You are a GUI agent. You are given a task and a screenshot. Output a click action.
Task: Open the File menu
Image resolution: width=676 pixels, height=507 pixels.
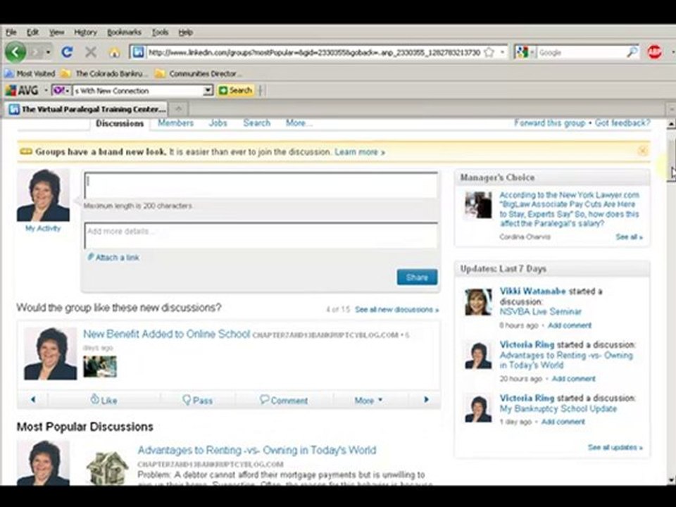tap(11, 32)
